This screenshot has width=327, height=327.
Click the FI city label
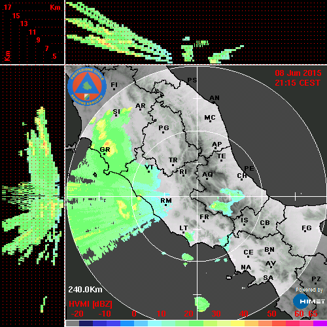[x=114, y=84]
